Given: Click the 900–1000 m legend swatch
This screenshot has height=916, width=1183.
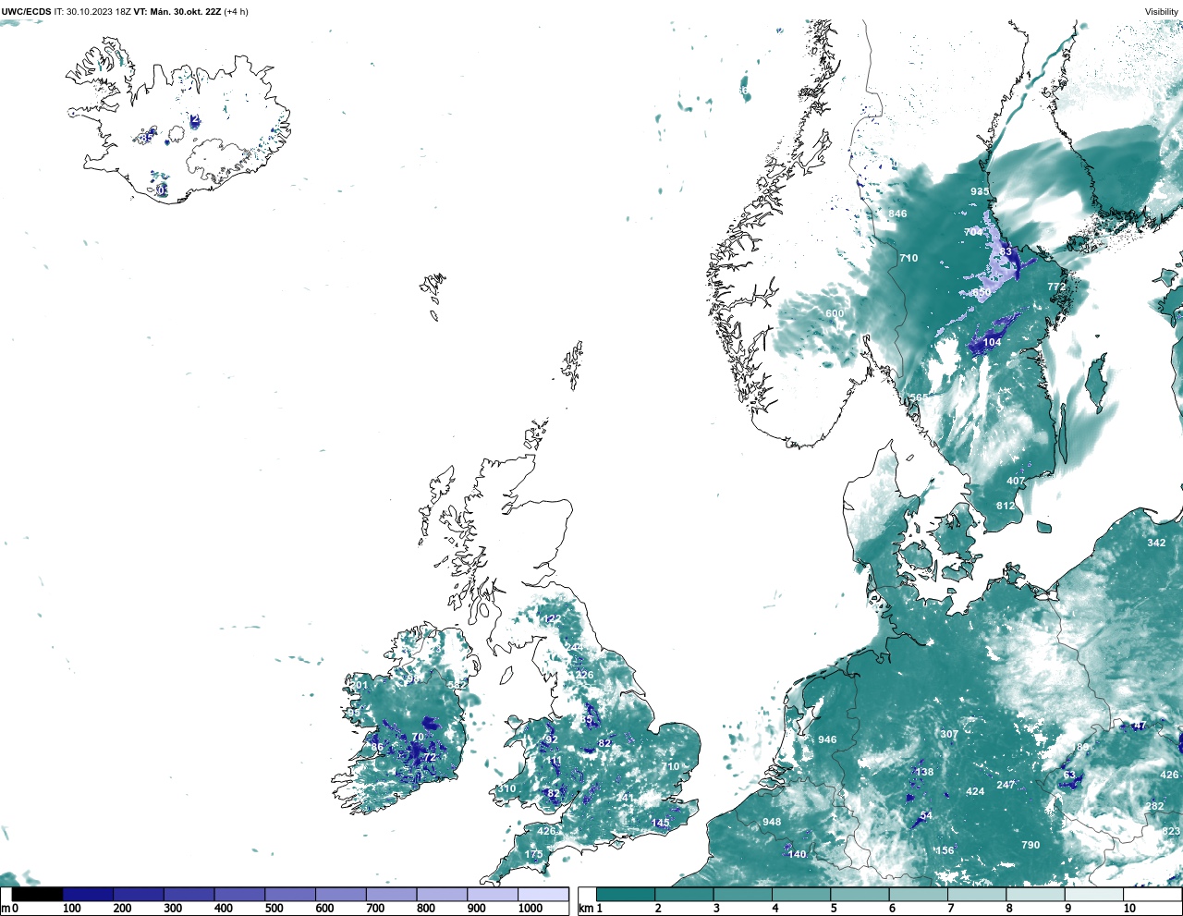Looking at the screenshot, I should [493, 895].
